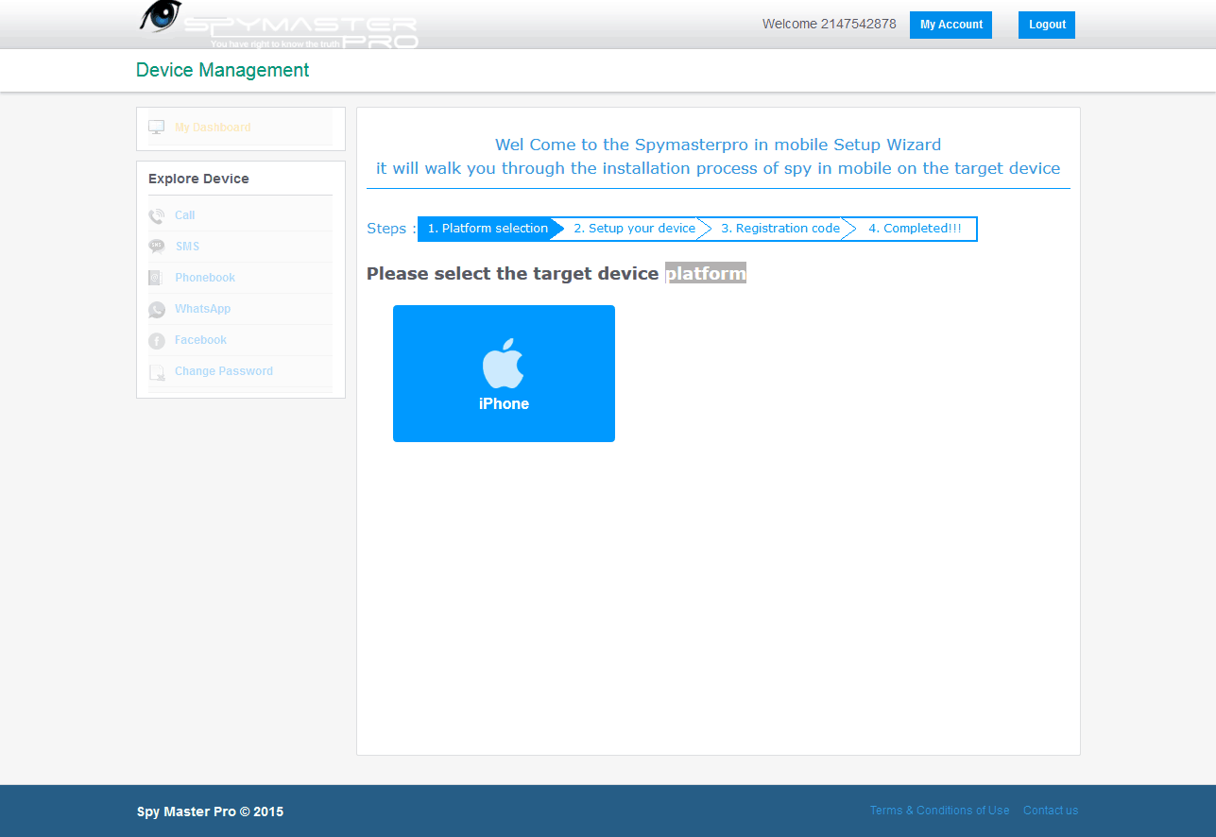Open the Phonebook link

[x=205, y=278]
